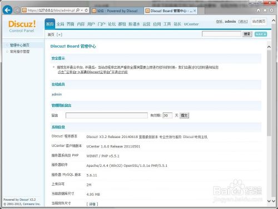This screenshot has width=278, height=209.
Task: Open the browser home icon
Action: click(x=259, y=11)
